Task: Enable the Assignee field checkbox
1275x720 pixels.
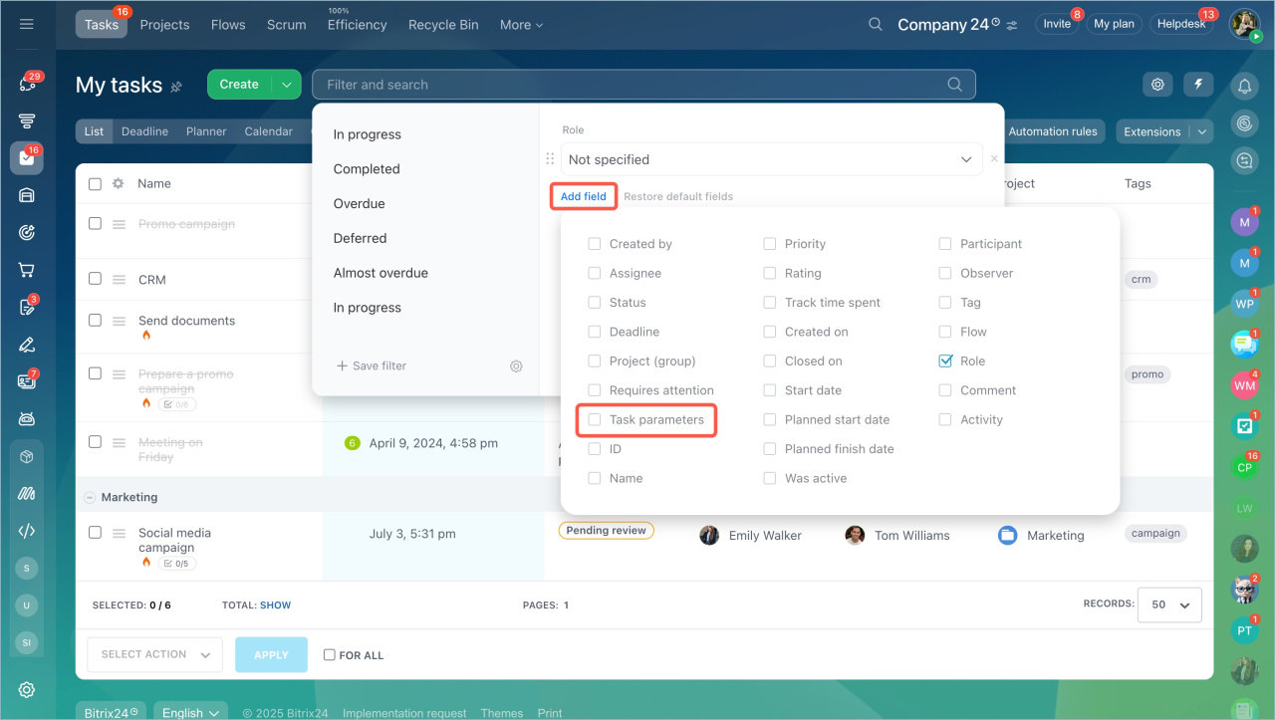Action: (595, 273)
